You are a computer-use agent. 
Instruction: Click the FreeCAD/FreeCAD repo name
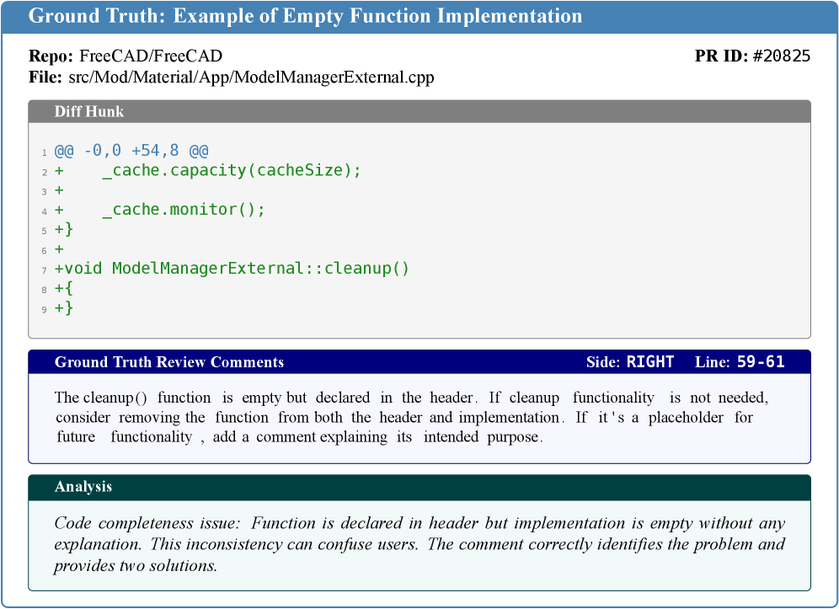click(x=150, y=56)
